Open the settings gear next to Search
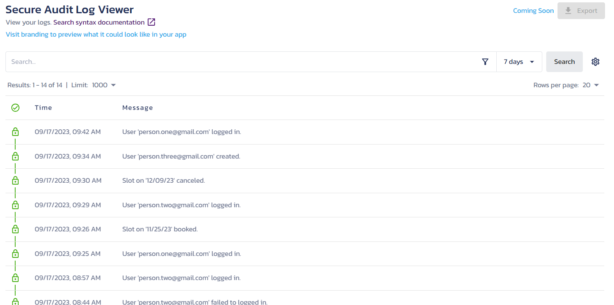Viewport: 614px width, 305px height. [595, 62]
